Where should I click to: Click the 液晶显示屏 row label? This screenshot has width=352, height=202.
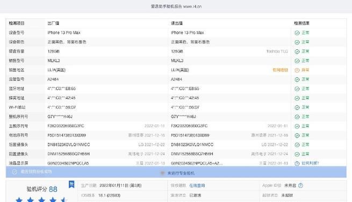(x=18, y=163)
